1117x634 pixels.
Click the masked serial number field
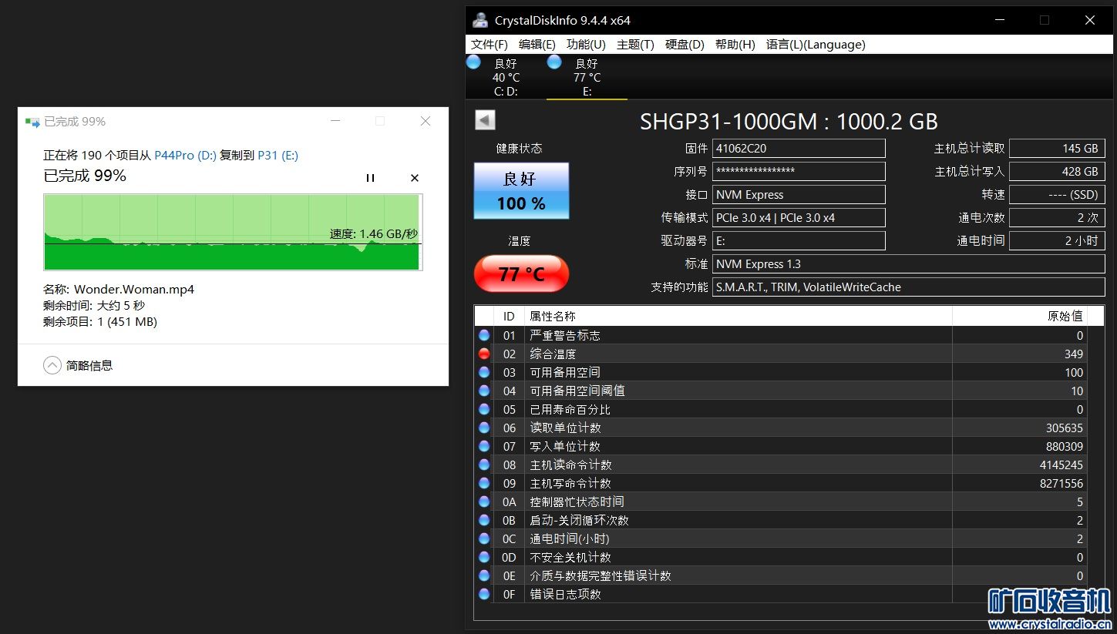799,172
